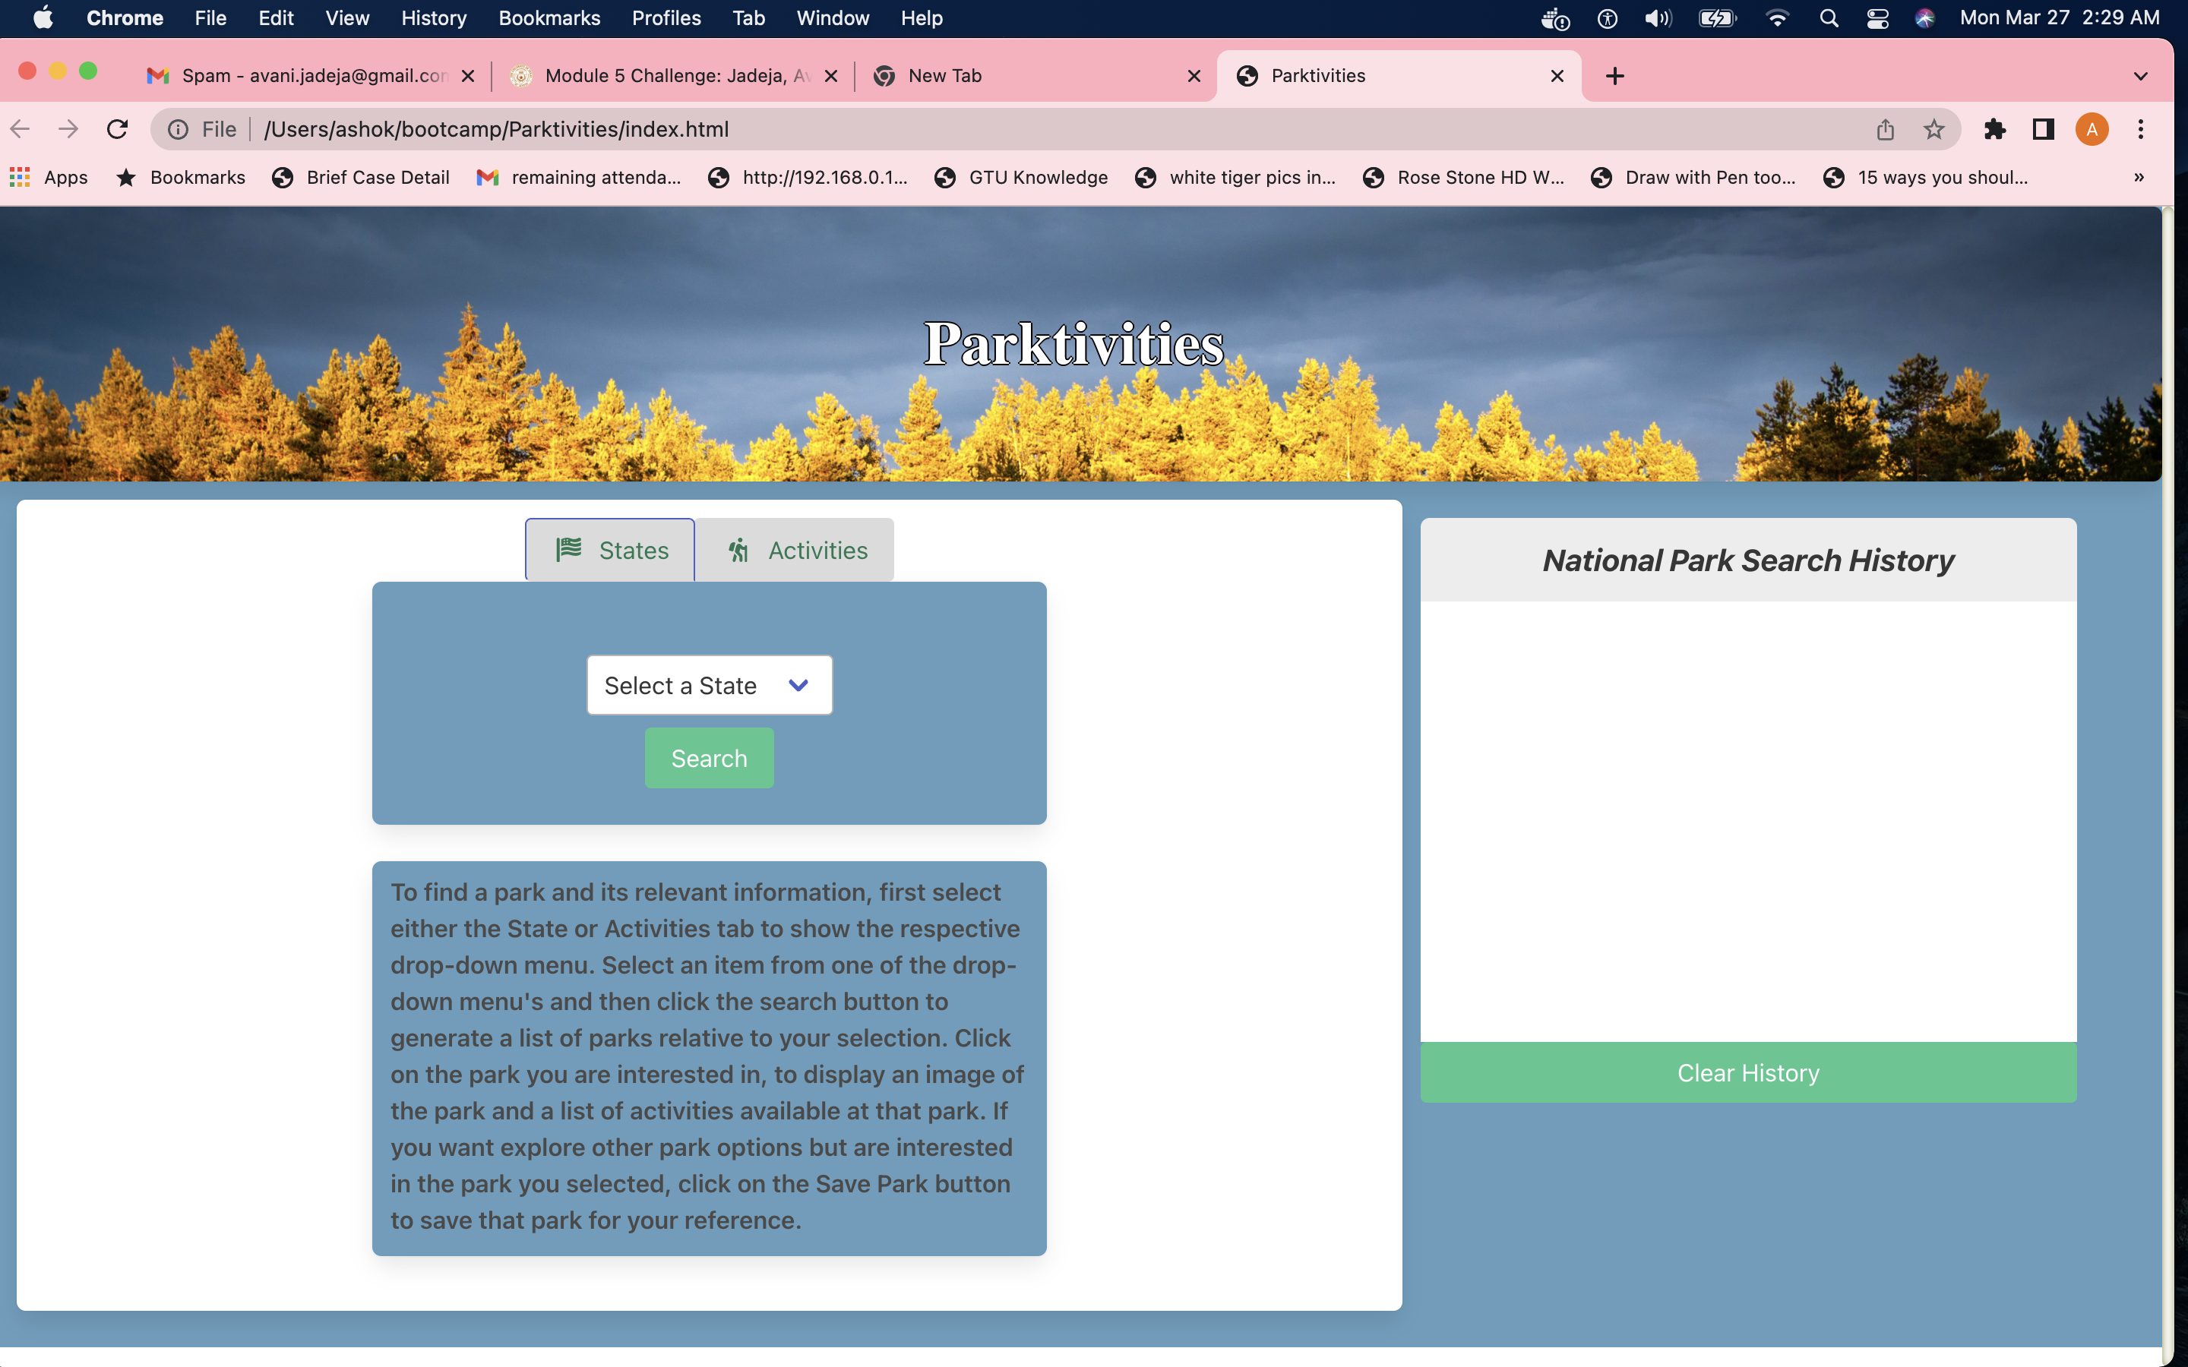Click the share page icon
Image resolution: width=2188 pixels, height=1367 pixels.
point(1885,129)
